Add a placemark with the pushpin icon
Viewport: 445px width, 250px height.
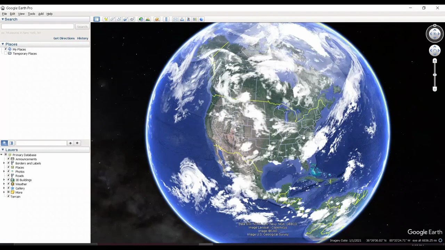click(106, 19)
